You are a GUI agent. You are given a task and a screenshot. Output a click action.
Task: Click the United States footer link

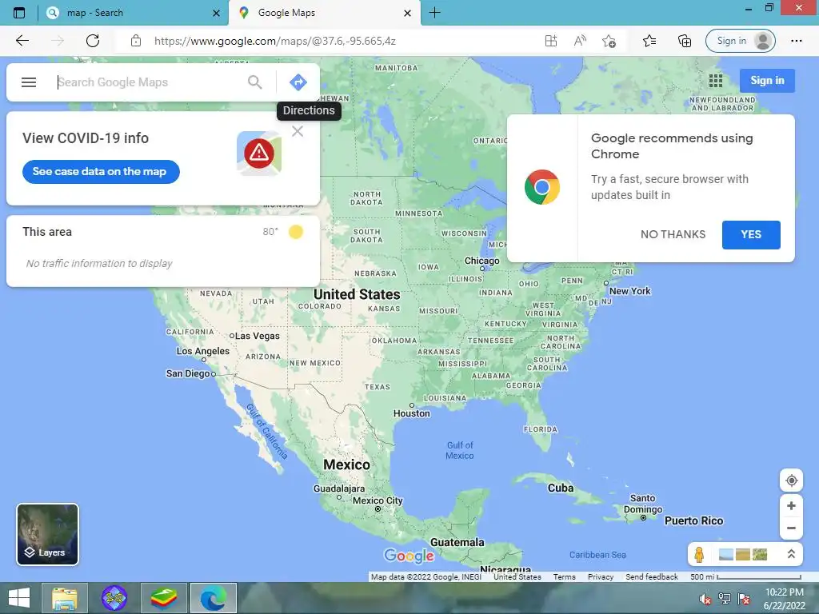[x=517, y=577]
